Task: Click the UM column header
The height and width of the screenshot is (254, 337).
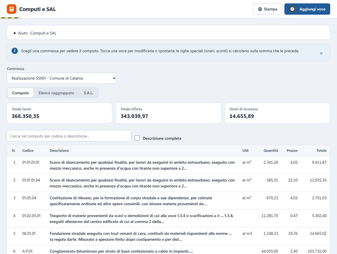Action: click(x=245, y=150)
